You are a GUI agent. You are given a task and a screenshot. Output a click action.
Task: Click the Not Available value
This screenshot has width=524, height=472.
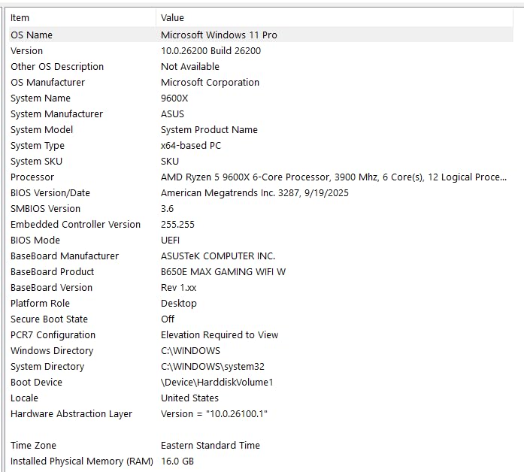pos(190,66)
